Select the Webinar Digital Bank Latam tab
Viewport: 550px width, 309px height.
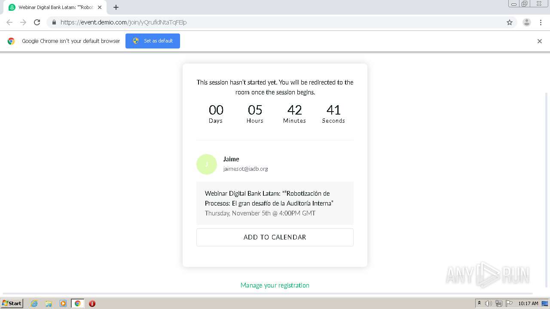[55, 7]
